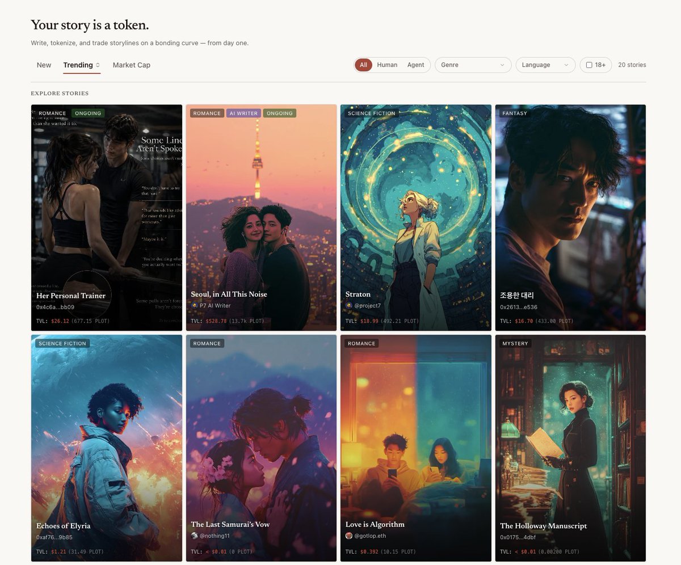The height and width of the screenshot is (565, 681).
Task: Click the EXPLORE STORIES heading
Action: click(60, 94)
